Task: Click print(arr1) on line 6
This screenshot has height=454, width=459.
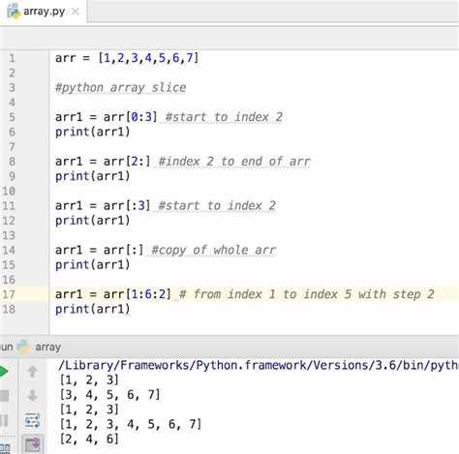Action: [93, 132]
